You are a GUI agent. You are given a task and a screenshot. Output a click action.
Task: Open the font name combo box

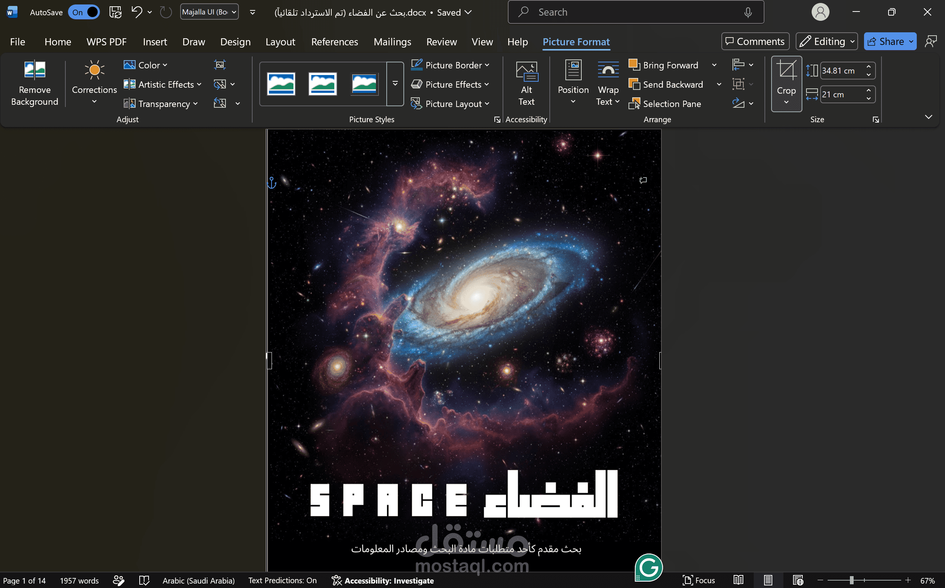point(209,12)
